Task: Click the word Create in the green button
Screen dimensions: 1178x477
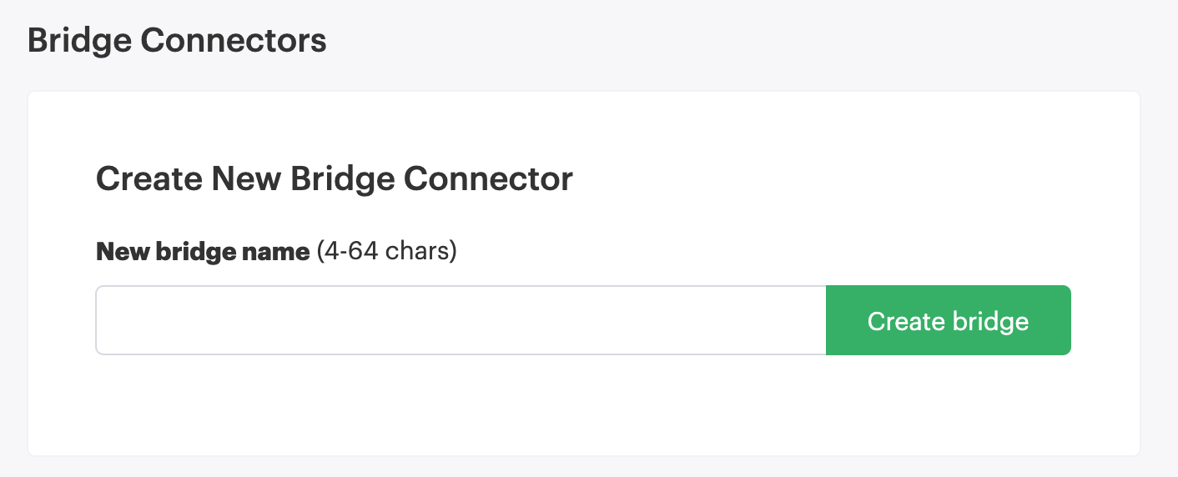Action: click(907, 322)
